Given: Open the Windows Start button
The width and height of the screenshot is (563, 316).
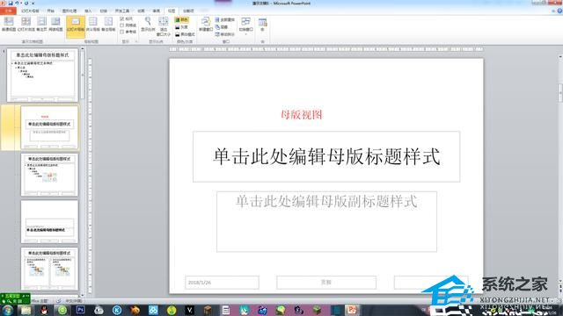Looking at the screenshot, I should (x=7, y=310).
